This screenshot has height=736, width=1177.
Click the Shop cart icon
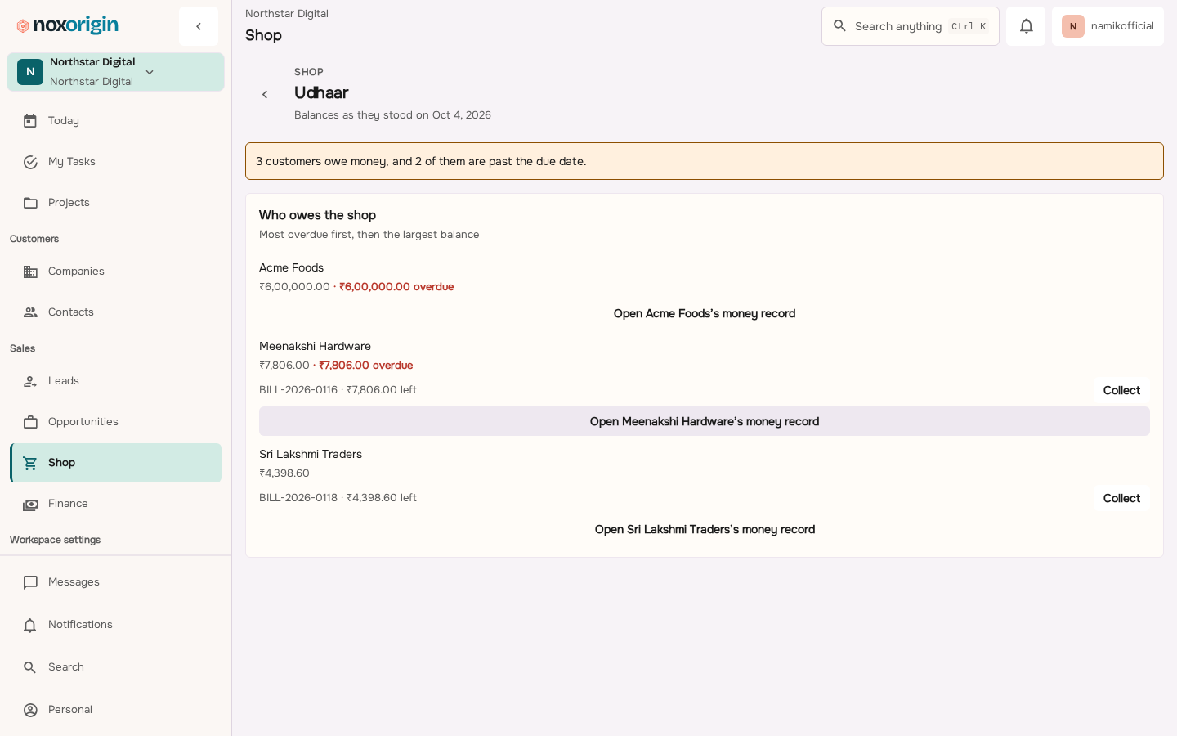click(x=30, y=463)
